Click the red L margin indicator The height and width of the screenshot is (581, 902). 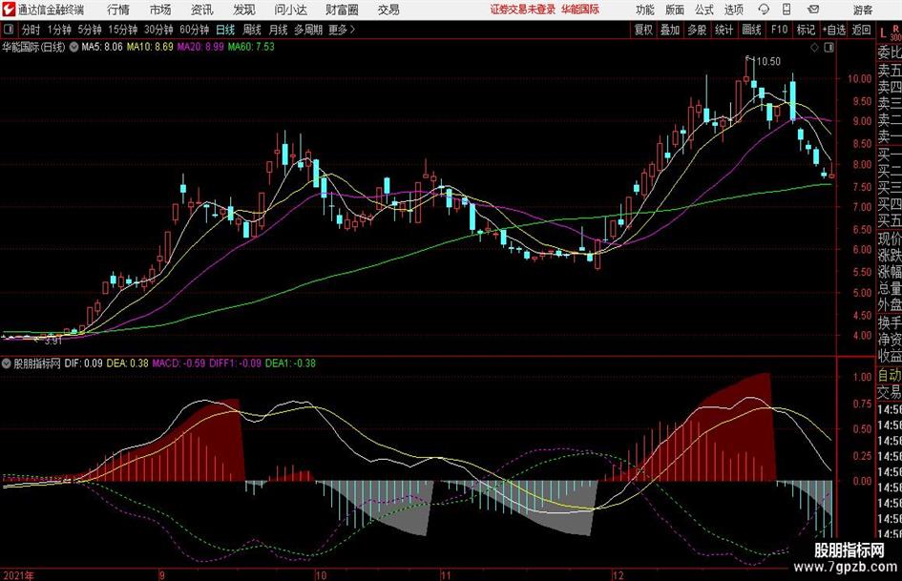(883, 34)
